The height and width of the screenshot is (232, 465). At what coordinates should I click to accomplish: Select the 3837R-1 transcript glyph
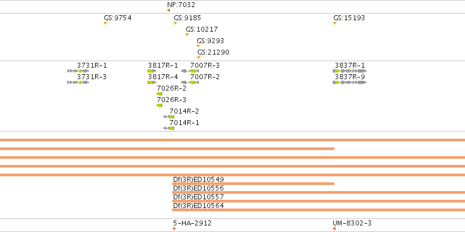click(350, 71)
